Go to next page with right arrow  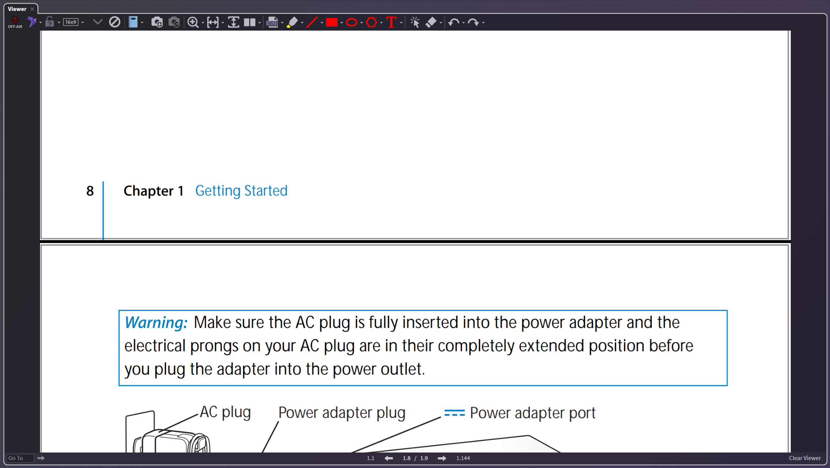pos(442,458)
